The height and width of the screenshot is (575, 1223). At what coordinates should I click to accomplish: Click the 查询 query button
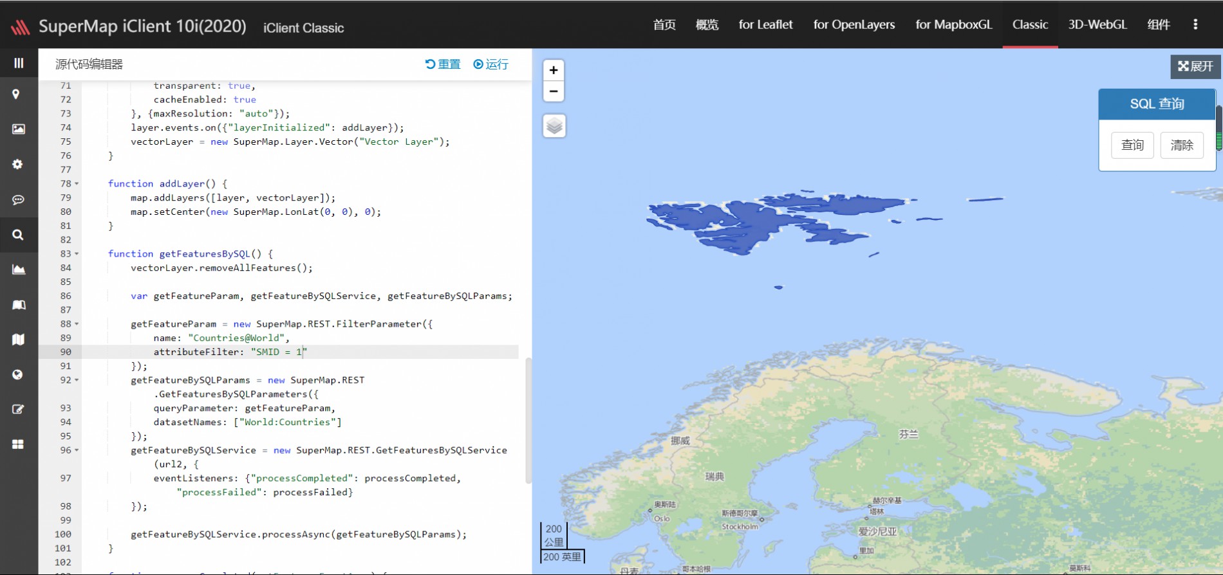pos(1133,145)
